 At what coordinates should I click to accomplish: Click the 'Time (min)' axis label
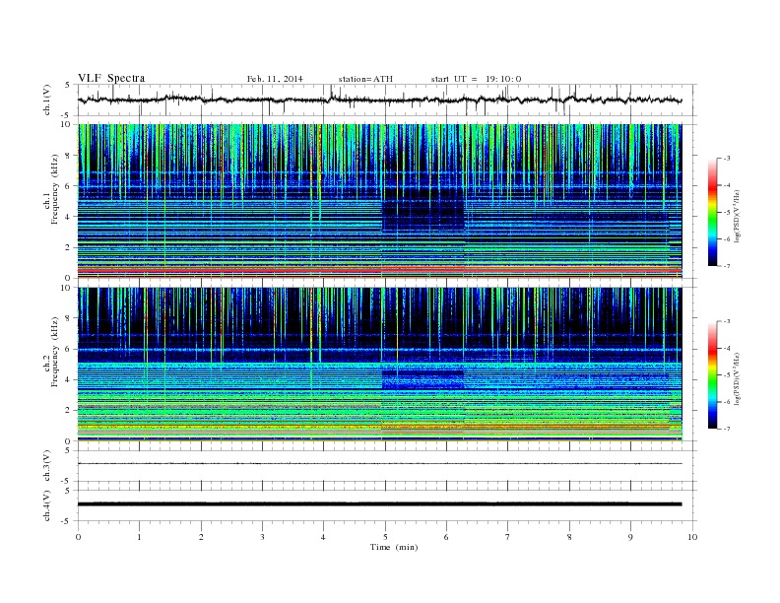[x=394, y=547]
